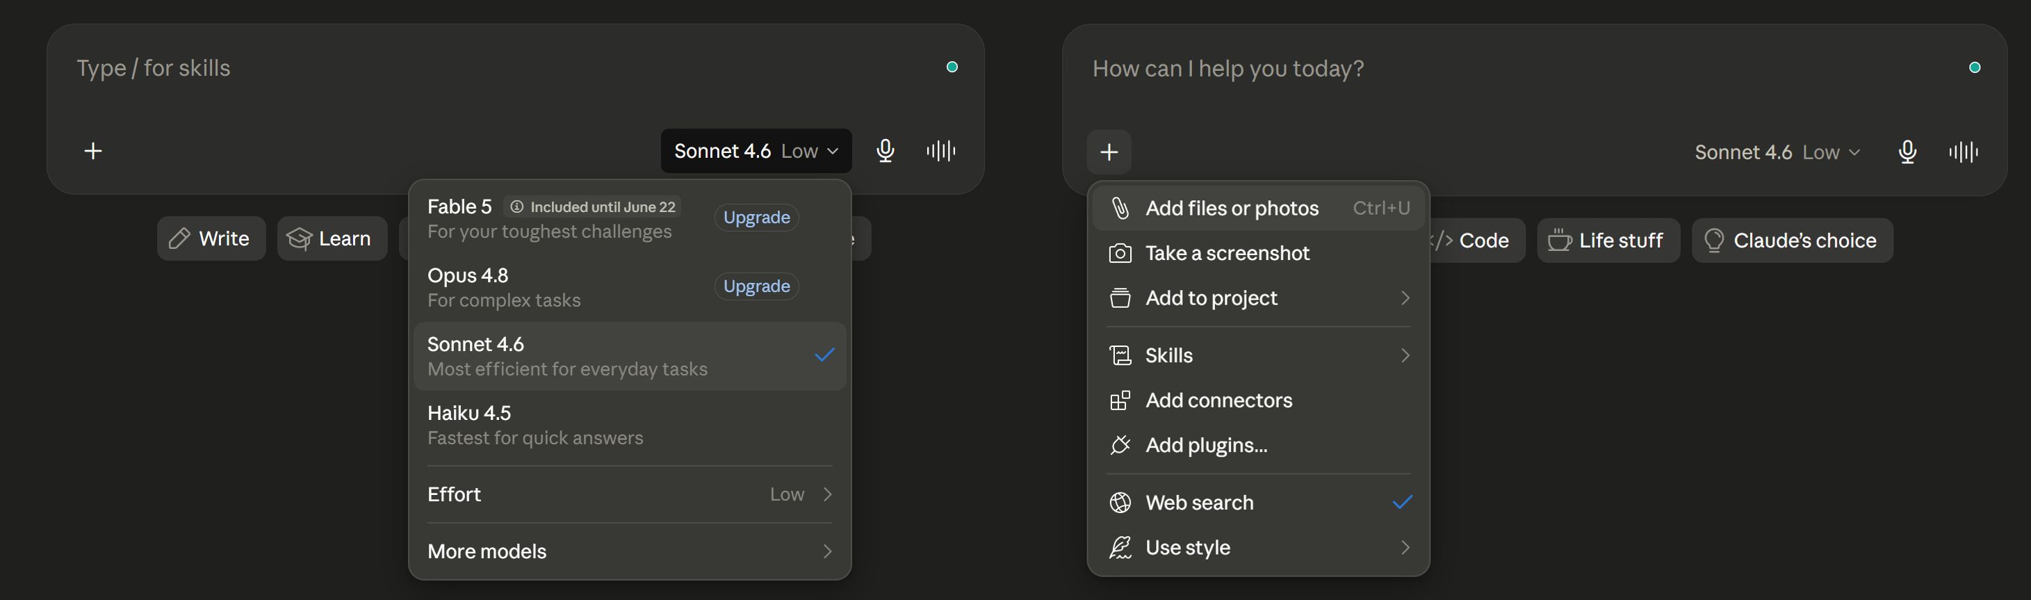Expand Add to project submenu arrow
The width and height of the screenshot is (2031, 600).
pyautogui.click(x=1404, y=298)
